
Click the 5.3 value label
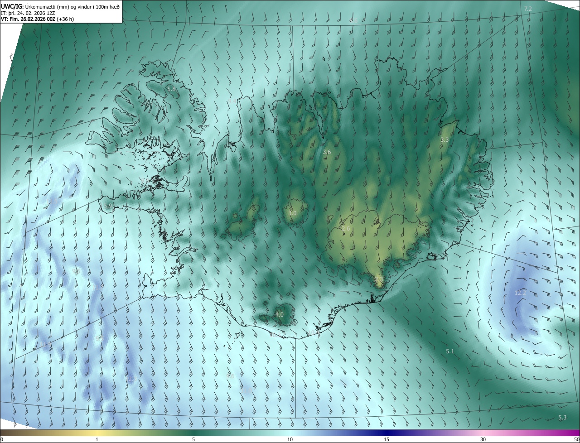[x=562, y=417]
